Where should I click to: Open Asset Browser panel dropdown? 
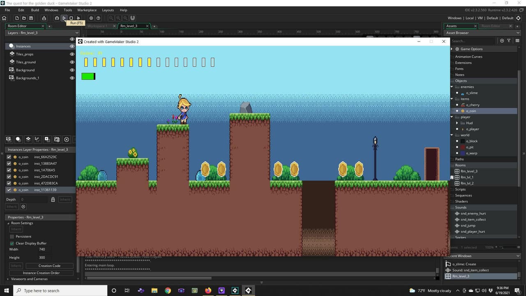tap(518, 32)
